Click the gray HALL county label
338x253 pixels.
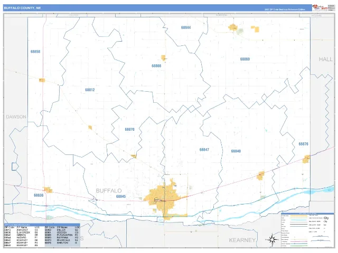click(x=326, y=60)
